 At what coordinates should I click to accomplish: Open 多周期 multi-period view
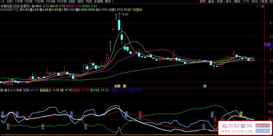(x=98, y=2)
